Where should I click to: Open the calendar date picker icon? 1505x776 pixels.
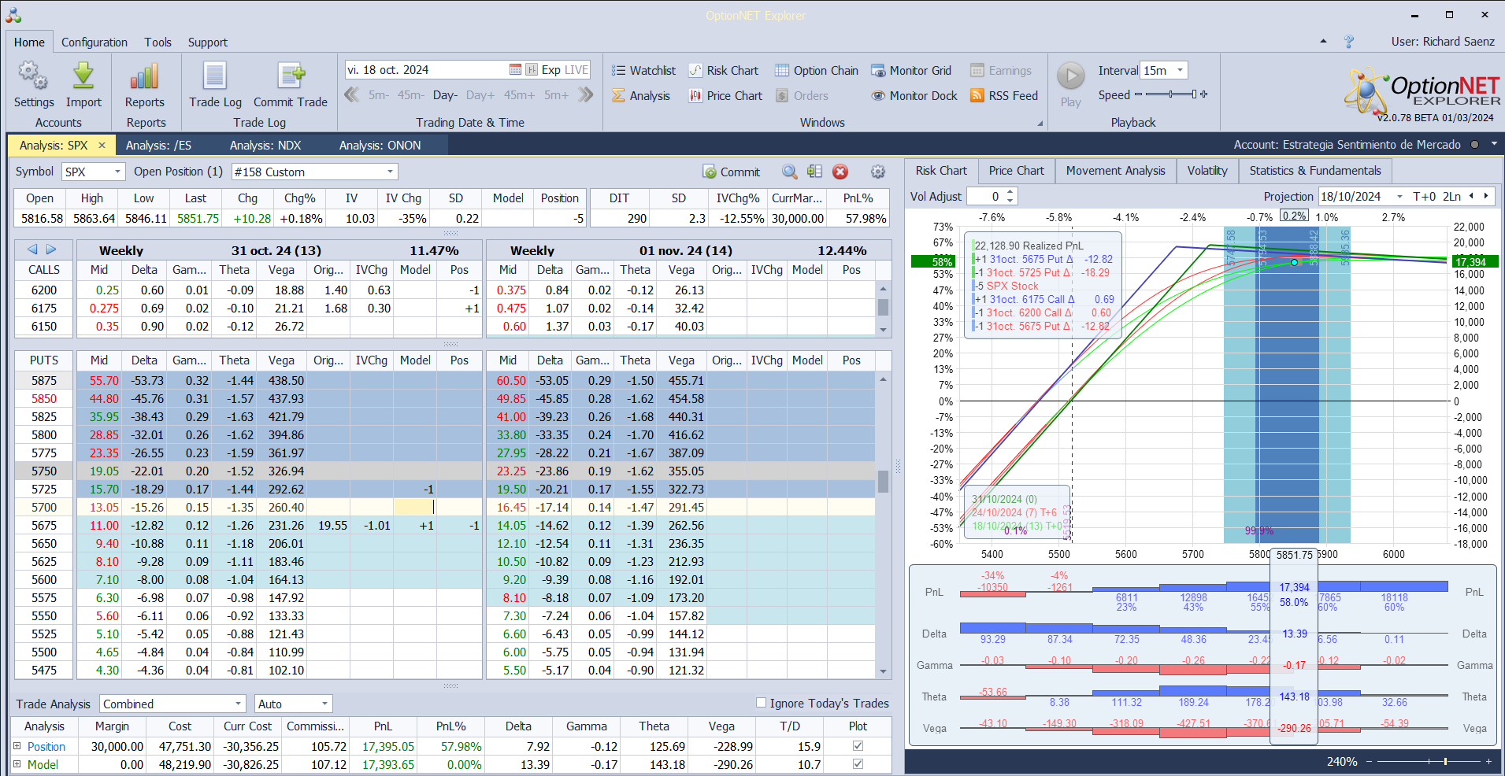point(515,69)
